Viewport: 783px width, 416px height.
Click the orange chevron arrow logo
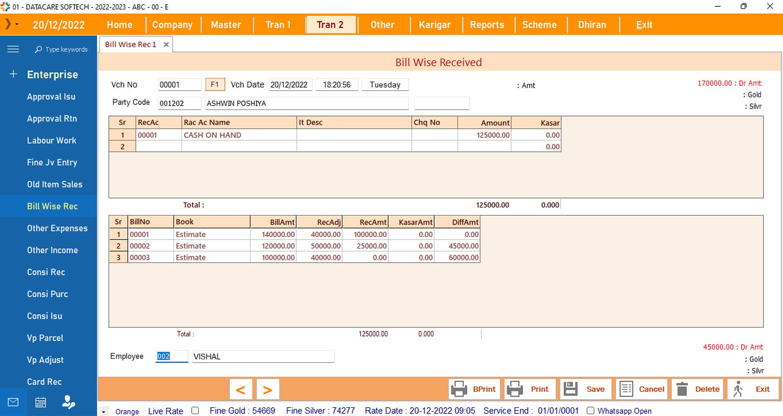pos(7,24)
